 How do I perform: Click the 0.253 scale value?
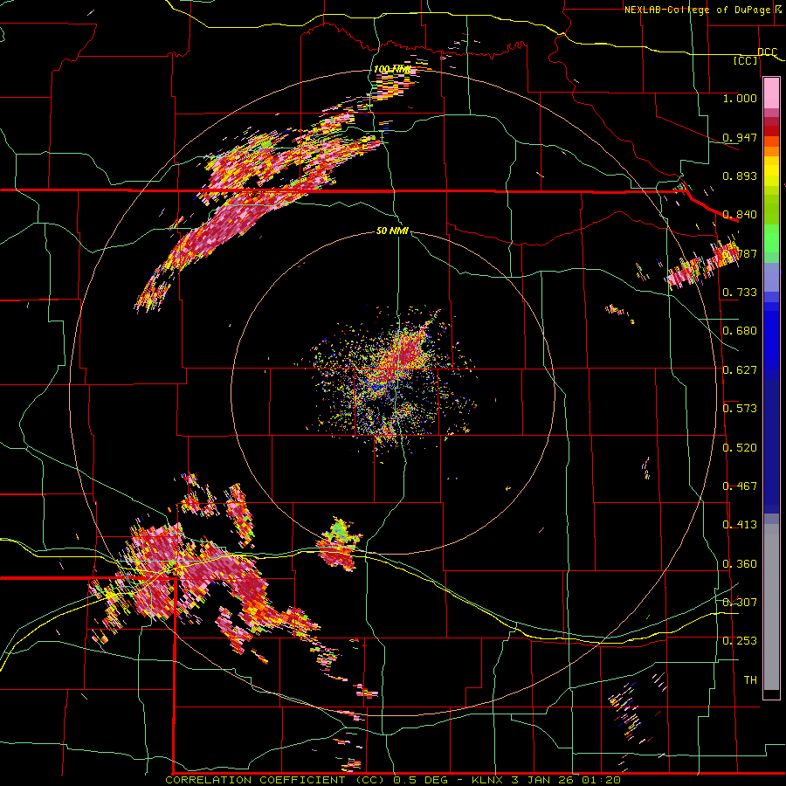[740, 641]
